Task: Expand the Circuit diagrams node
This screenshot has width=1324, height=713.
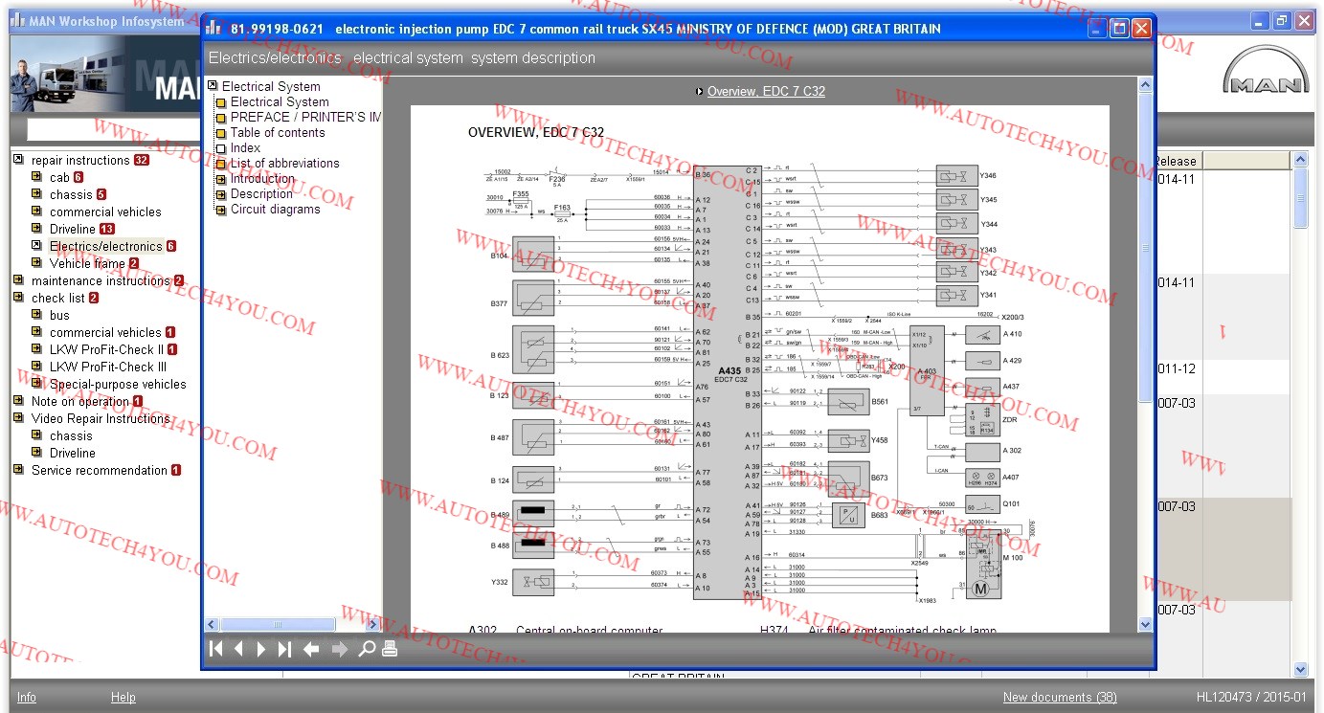Action: (221, 210)
